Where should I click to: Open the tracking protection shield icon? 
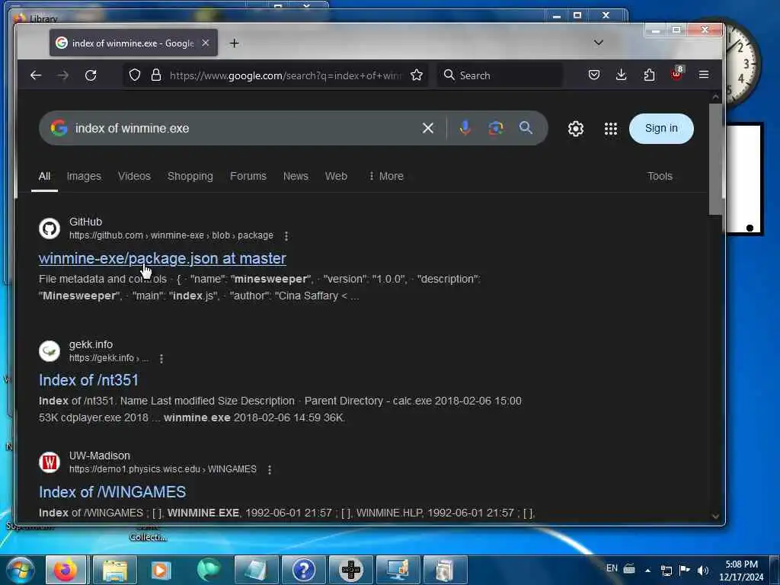pyautogui.click(x=134, y=75)
